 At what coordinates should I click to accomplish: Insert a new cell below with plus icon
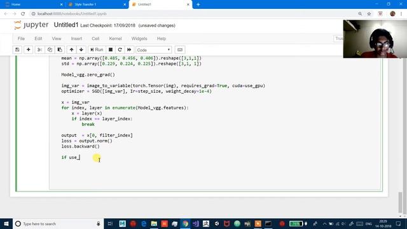(28, 50)
